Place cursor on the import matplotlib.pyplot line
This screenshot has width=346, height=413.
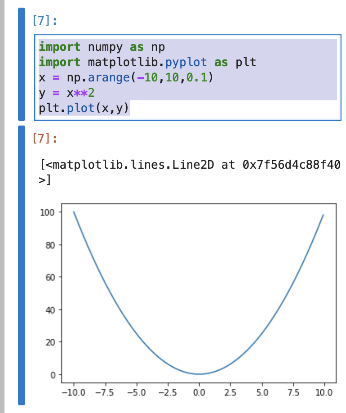click(x=147, y=62)
